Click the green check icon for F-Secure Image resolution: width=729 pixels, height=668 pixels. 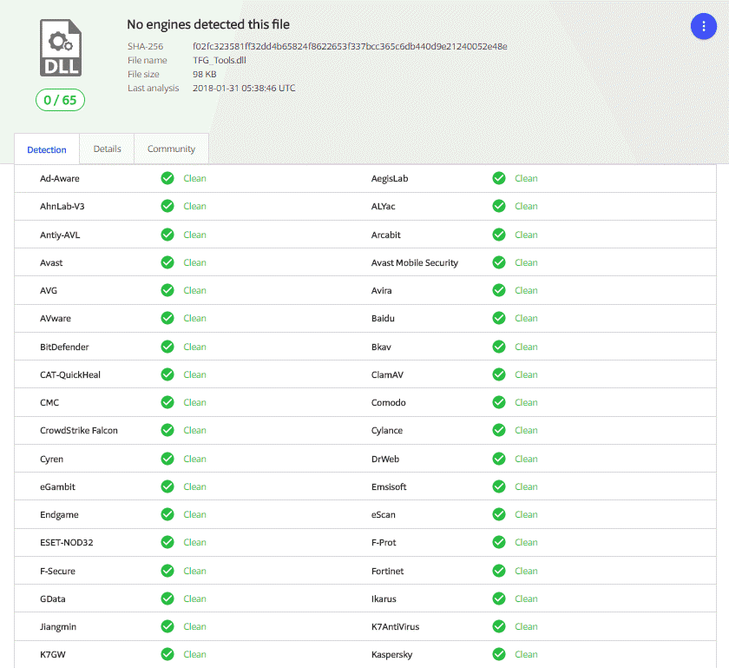point(167,572)
